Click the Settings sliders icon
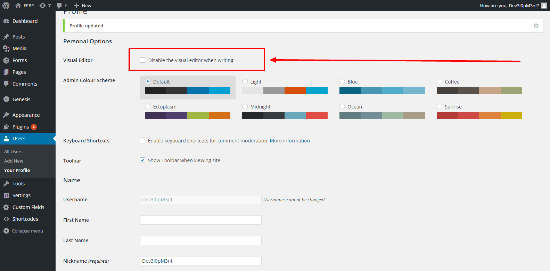 (x=6, y=195)
